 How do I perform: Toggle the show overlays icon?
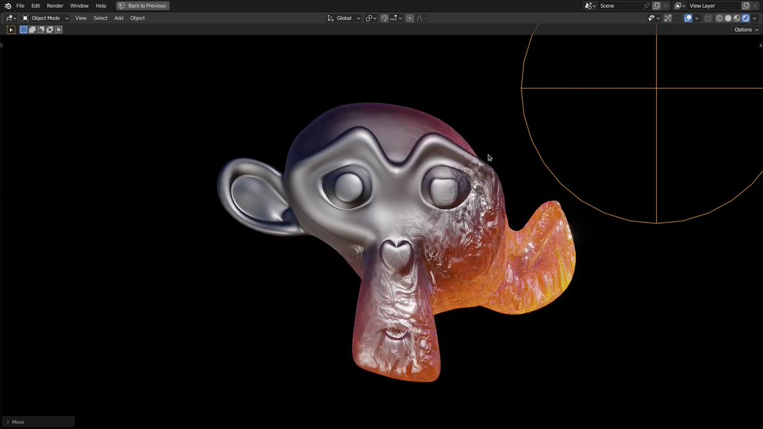pos(688,18)
